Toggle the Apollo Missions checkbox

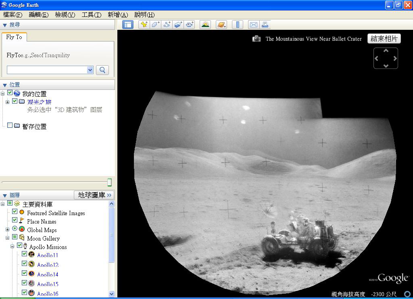[x=19, y=245]
